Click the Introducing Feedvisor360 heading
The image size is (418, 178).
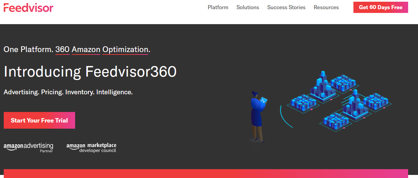tap(90, 72)
